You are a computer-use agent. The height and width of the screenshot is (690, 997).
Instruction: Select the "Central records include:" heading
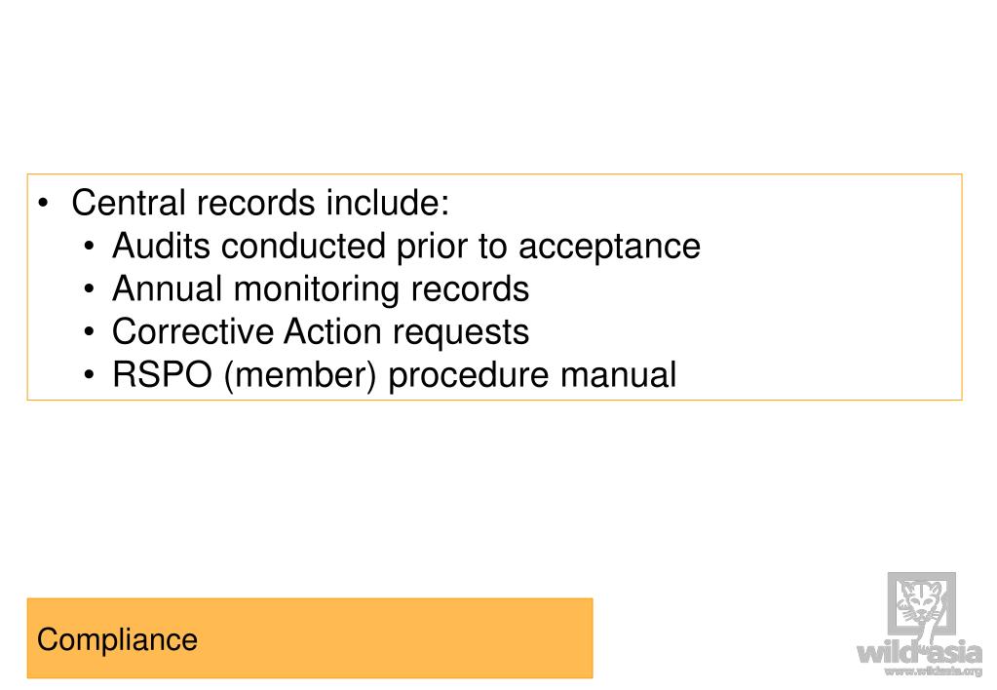click(260, 203)
